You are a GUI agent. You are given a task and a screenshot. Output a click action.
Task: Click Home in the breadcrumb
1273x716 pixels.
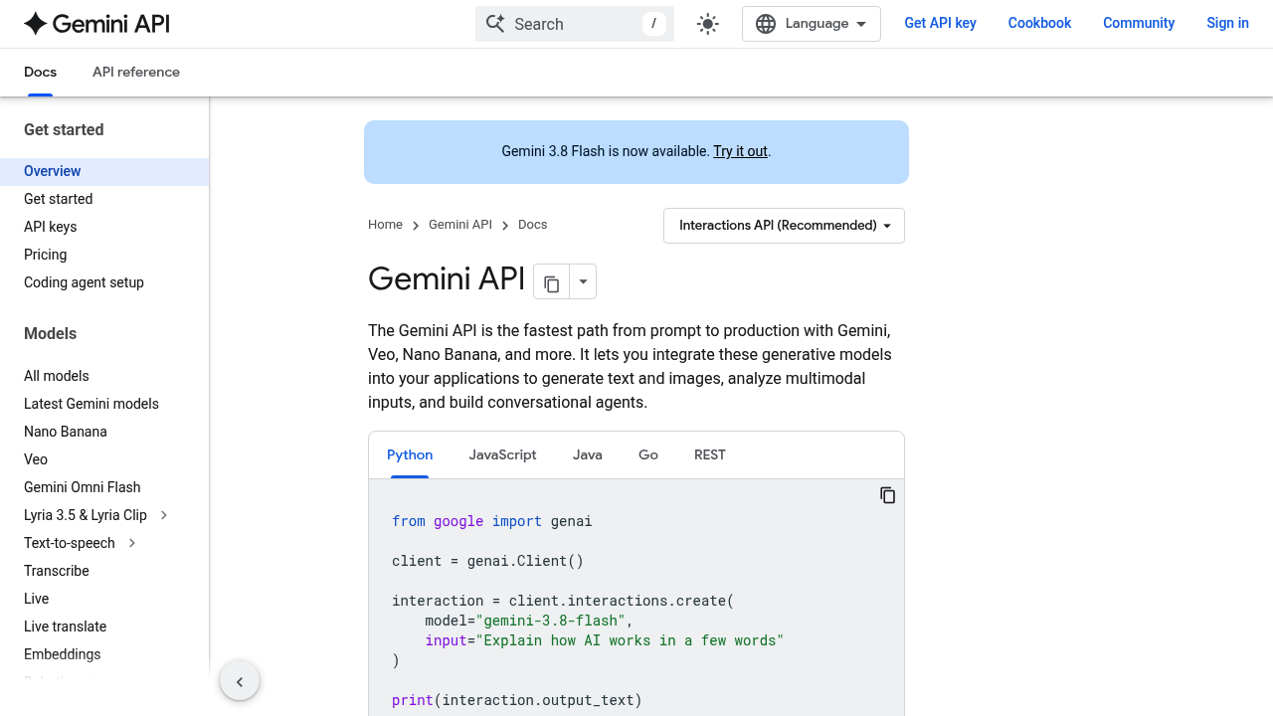tap(385, 225)
